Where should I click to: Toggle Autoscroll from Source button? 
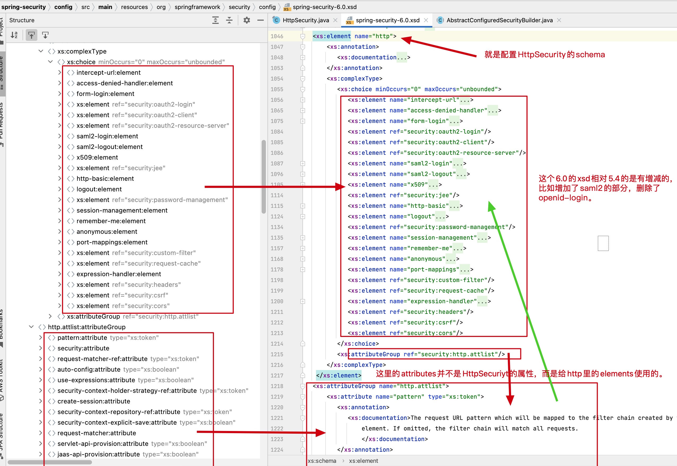(x=45, y=35)
